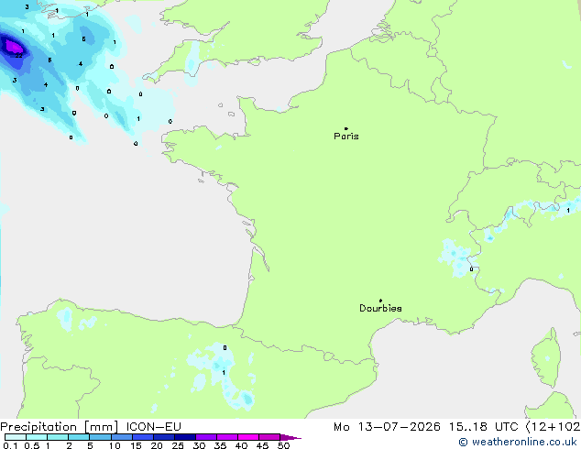This screenshot has width=581, height=449.
Task: Click the legend swatch between 5 and 10
Action: tap(100, 437)
